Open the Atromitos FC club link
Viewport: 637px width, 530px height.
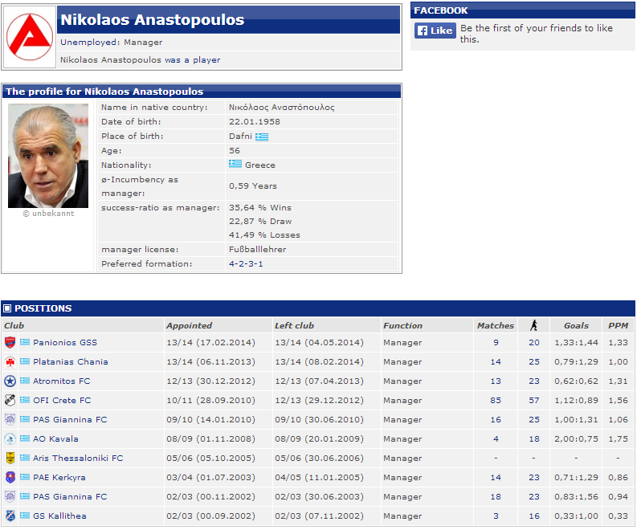click(61, 381)
